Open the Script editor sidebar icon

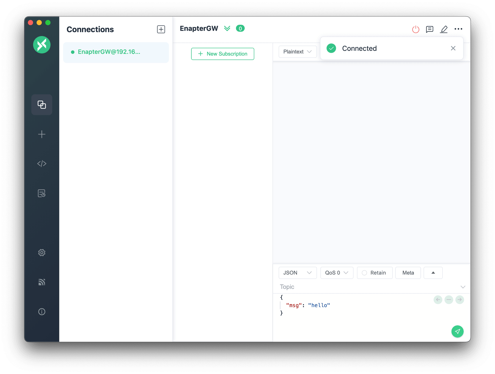point(42,164)
